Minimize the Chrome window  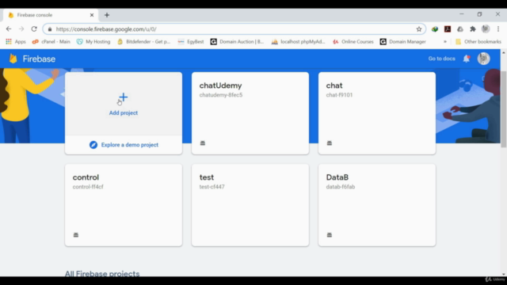coord(461,14)
